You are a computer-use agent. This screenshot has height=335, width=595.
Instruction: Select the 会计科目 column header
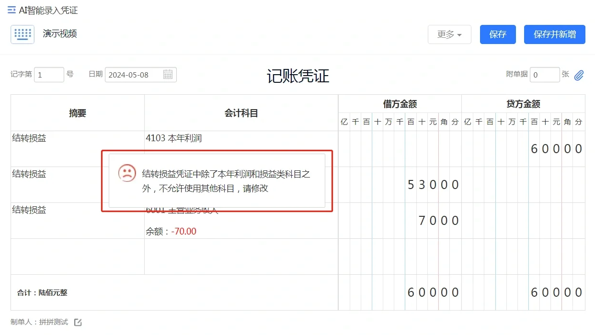[x=241, y=113]
